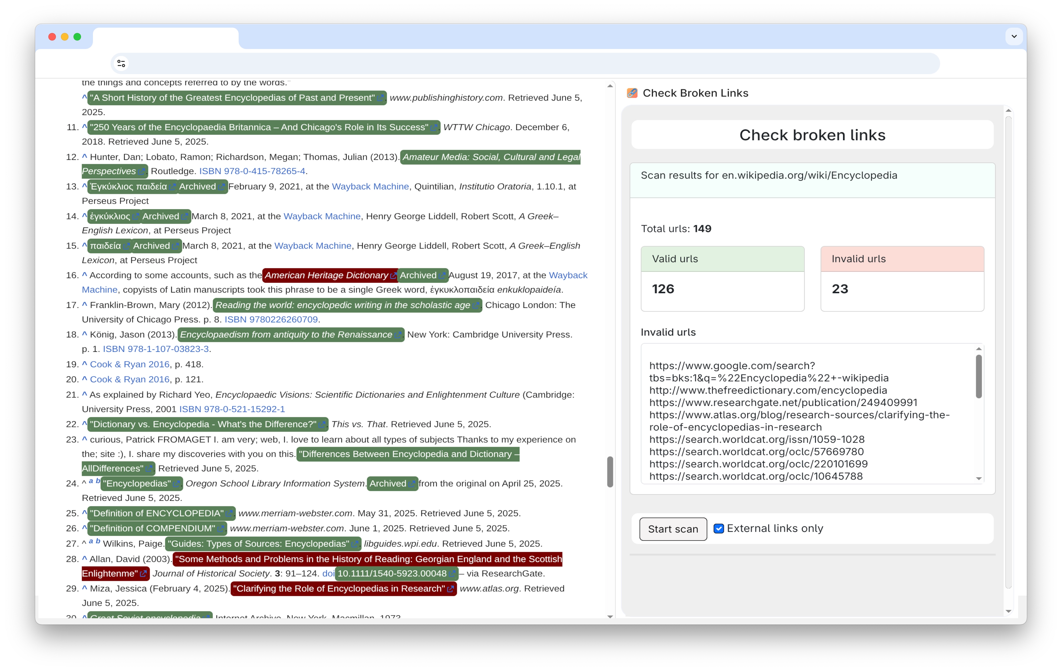Click the scroll-down arrow of the invalid urls list
The image size is (1062, 671).
point(979,479)
